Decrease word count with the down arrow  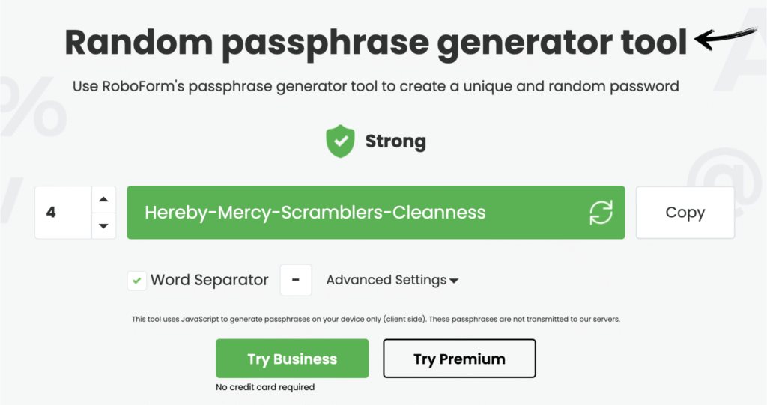coord(103,226)
